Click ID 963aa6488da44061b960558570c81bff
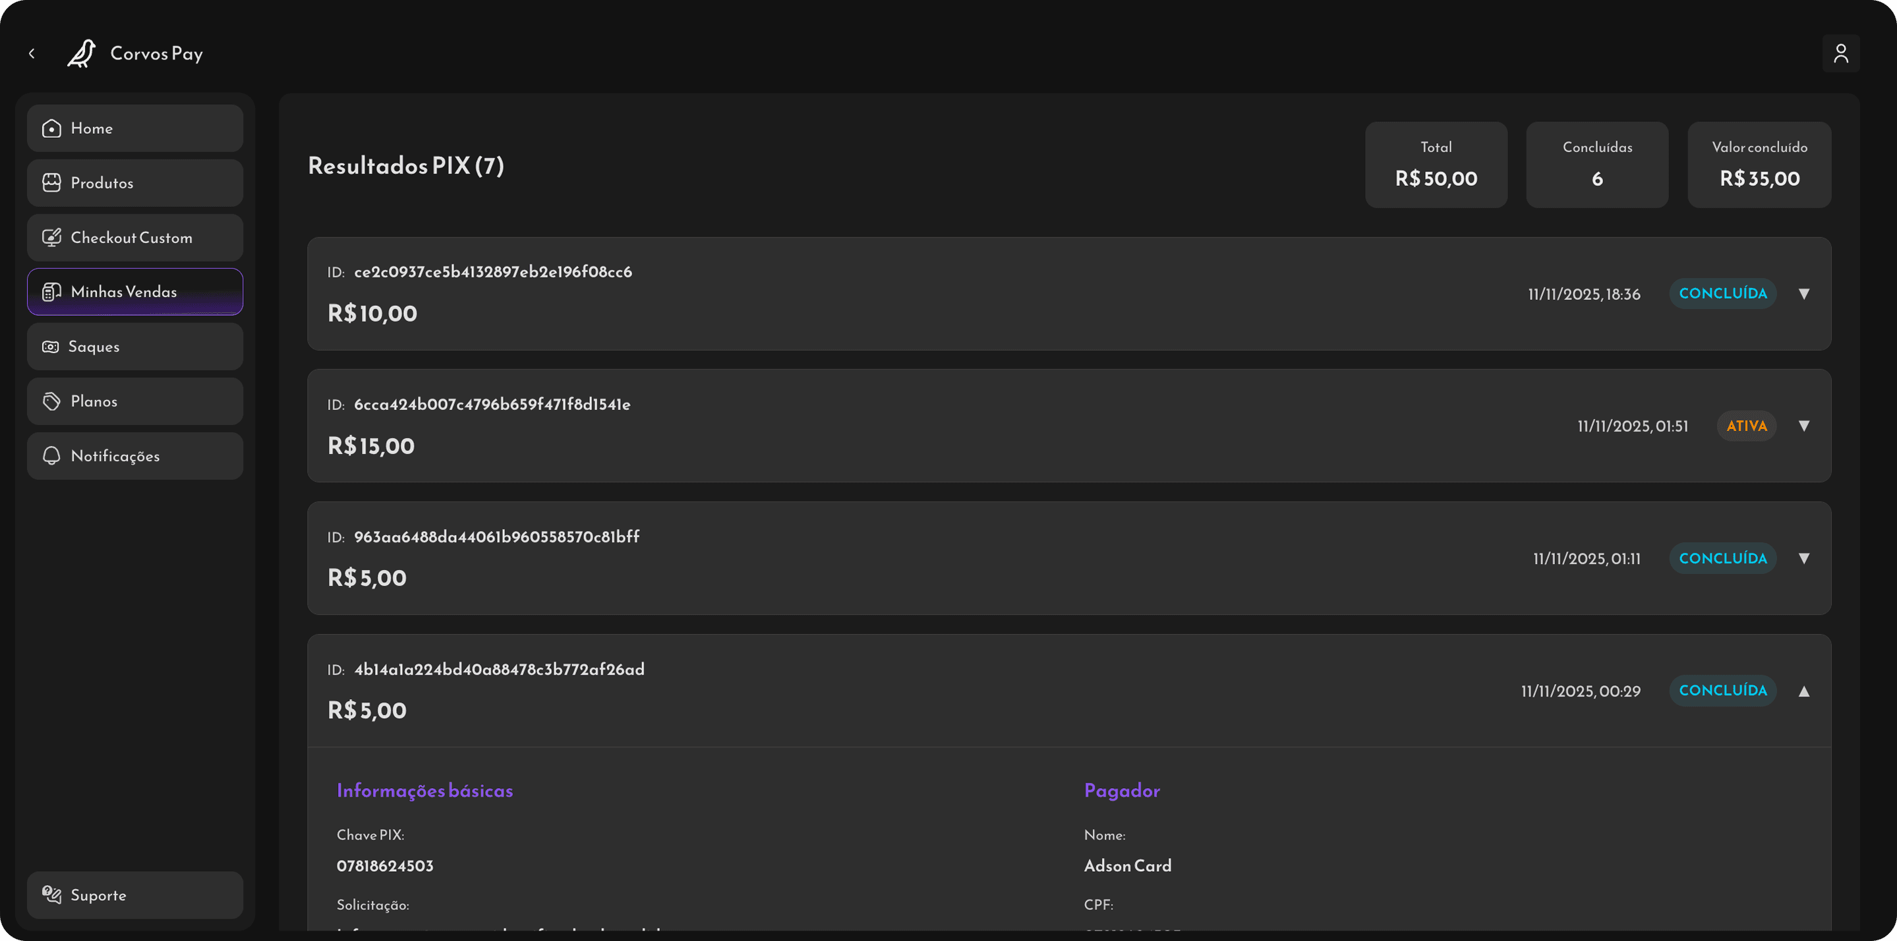This screenshot has height=941, width=1897. [496, 537]
